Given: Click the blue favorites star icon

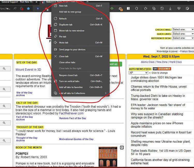Looking at the screenshot, I should 28,9.
